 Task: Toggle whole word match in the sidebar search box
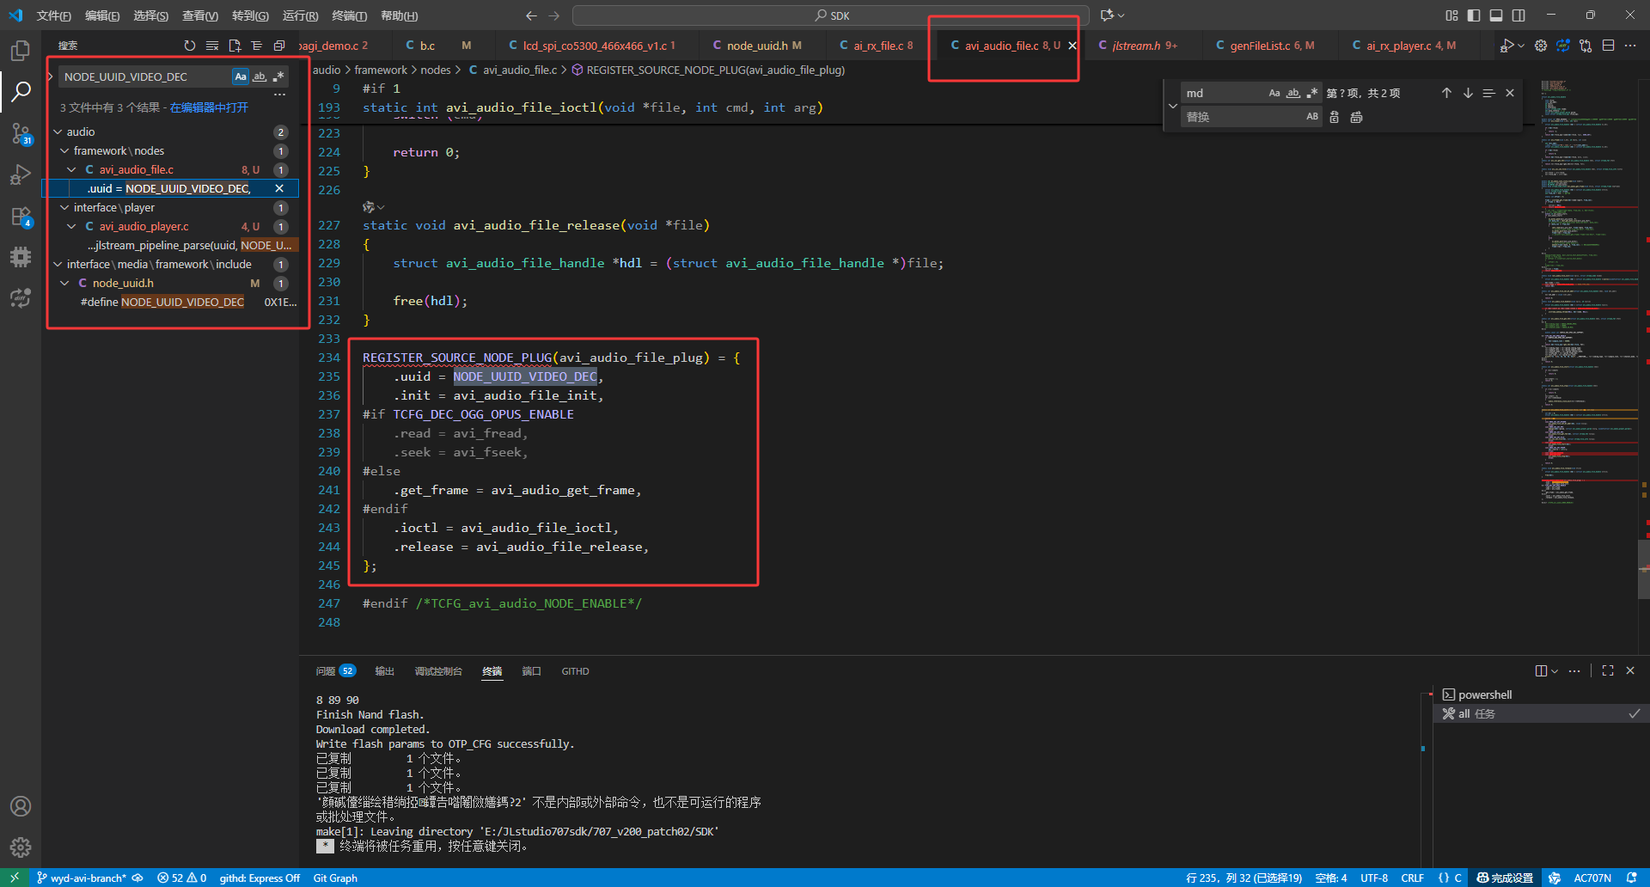[260, 76]
